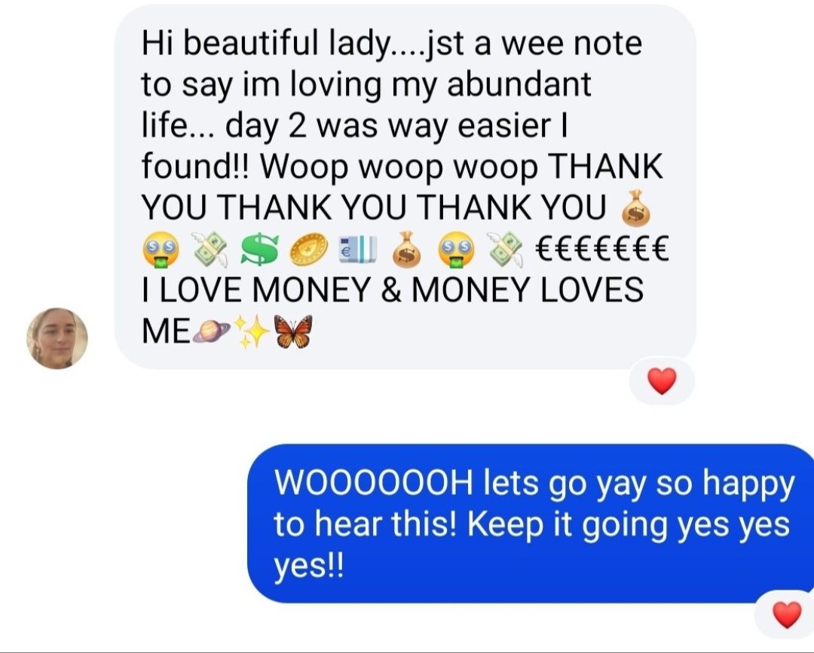
Task: Select the gray "Hi beautiful lady" message bubble
Action: tap(405, 188)
